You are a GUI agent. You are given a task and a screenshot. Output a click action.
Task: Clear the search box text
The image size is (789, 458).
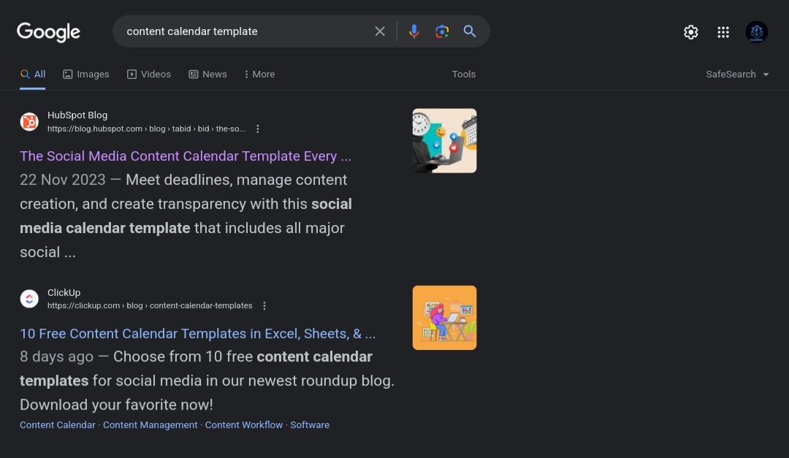coord(380,31)
